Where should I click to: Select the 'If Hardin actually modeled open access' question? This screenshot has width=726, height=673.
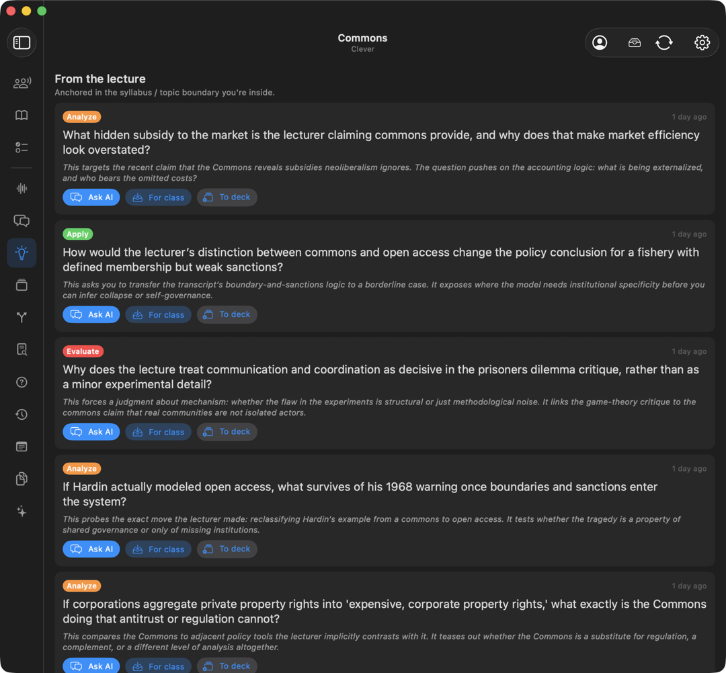360,494
